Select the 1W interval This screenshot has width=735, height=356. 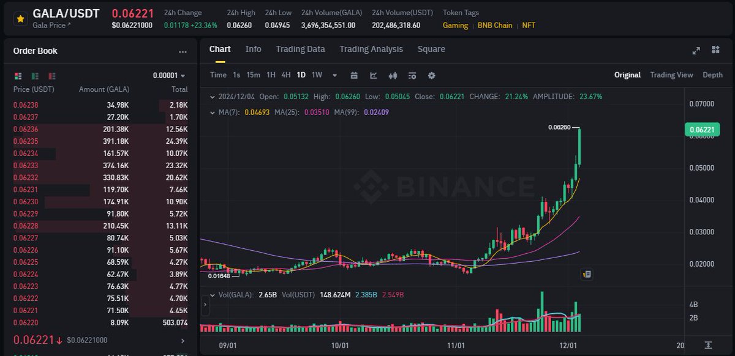click(x=317, y=75)
